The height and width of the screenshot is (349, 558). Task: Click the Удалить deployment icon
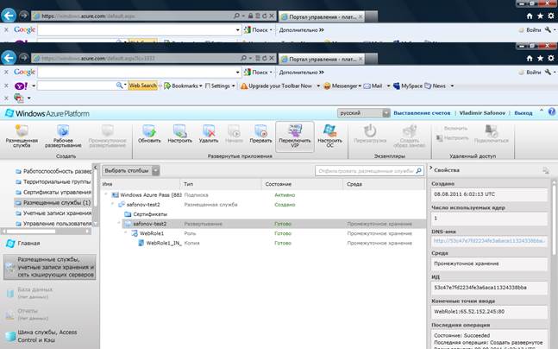tap(209, 134)
